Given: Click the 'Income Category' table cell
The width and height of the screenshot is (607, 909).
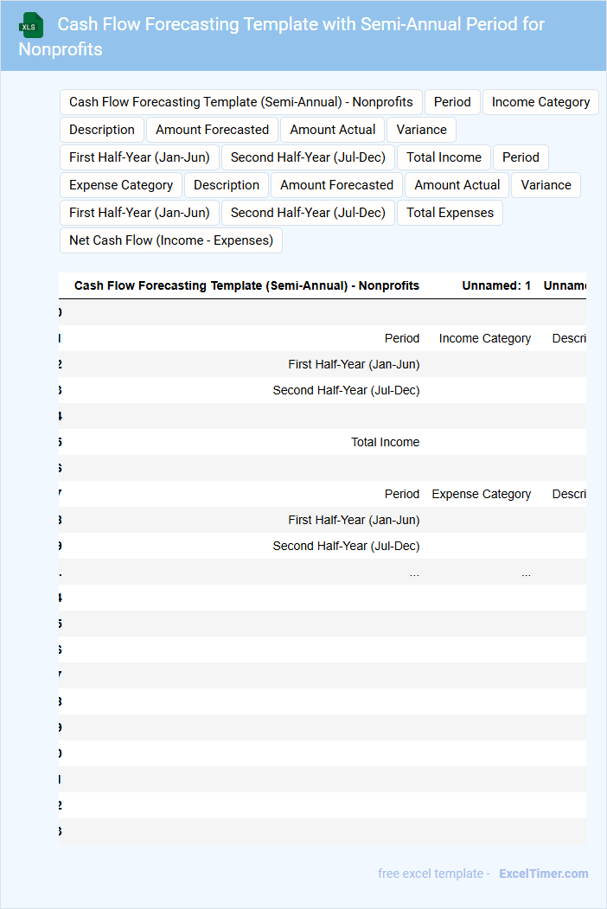Looking at the screenshot, I should [x=485, y=338].
